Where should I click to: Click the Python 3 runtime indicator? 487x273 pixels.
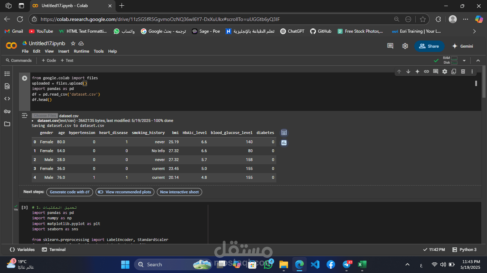tap(464, 250)
